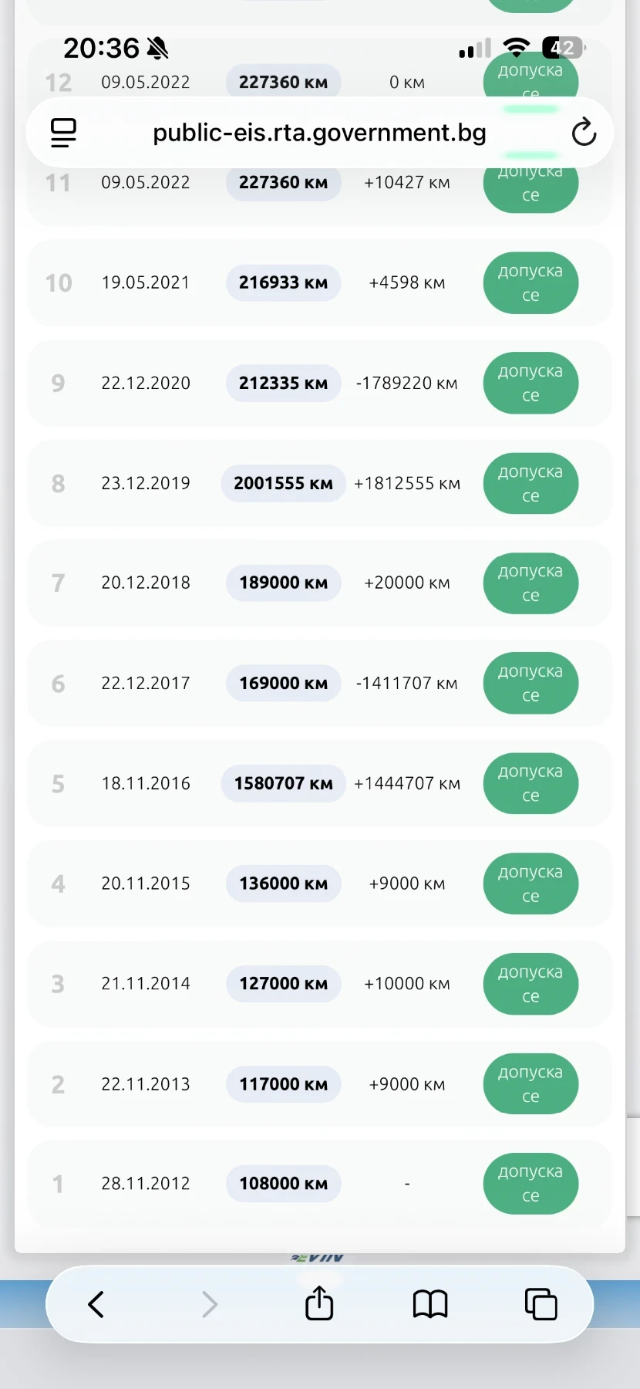Click the -1789220 км difference value
Image resolution: width=640 pixels, height=1389 pixels.
click(x=406, y=384)
